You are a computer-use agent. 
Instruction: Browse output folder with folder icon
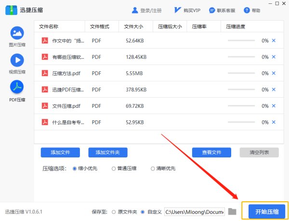point(232,211)
